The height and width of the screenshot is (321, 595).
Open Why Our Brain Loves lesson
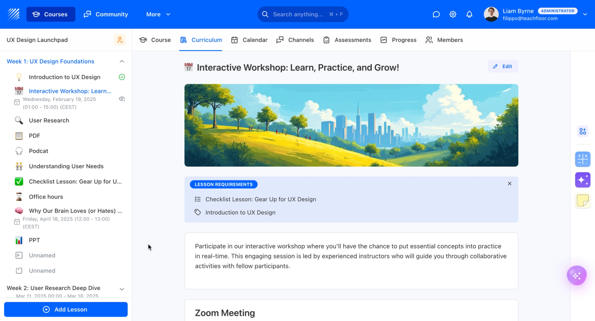(75, 211)
